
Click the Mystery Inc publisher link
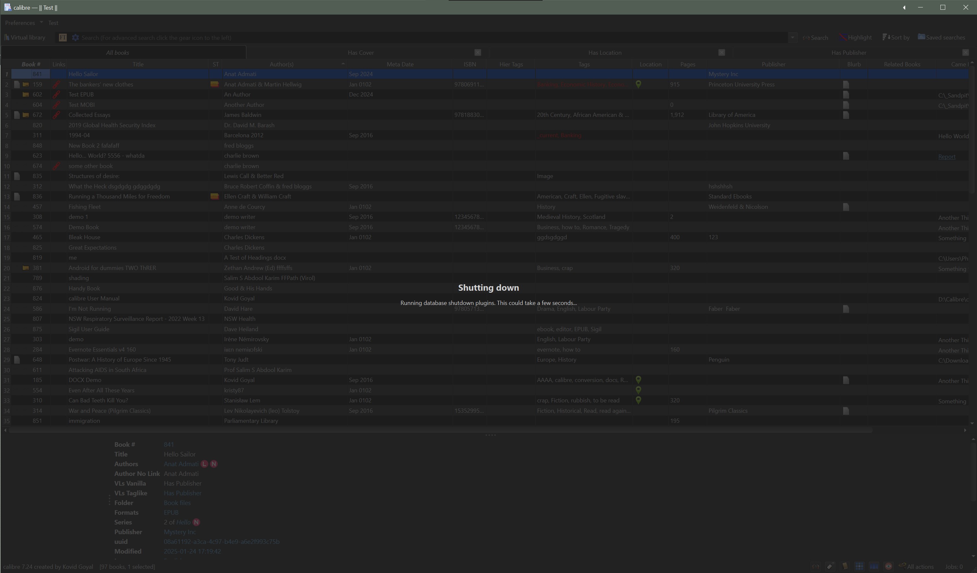tap(179, 532)
